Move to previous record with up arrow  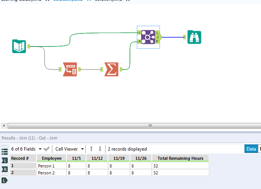coord(91,149)
